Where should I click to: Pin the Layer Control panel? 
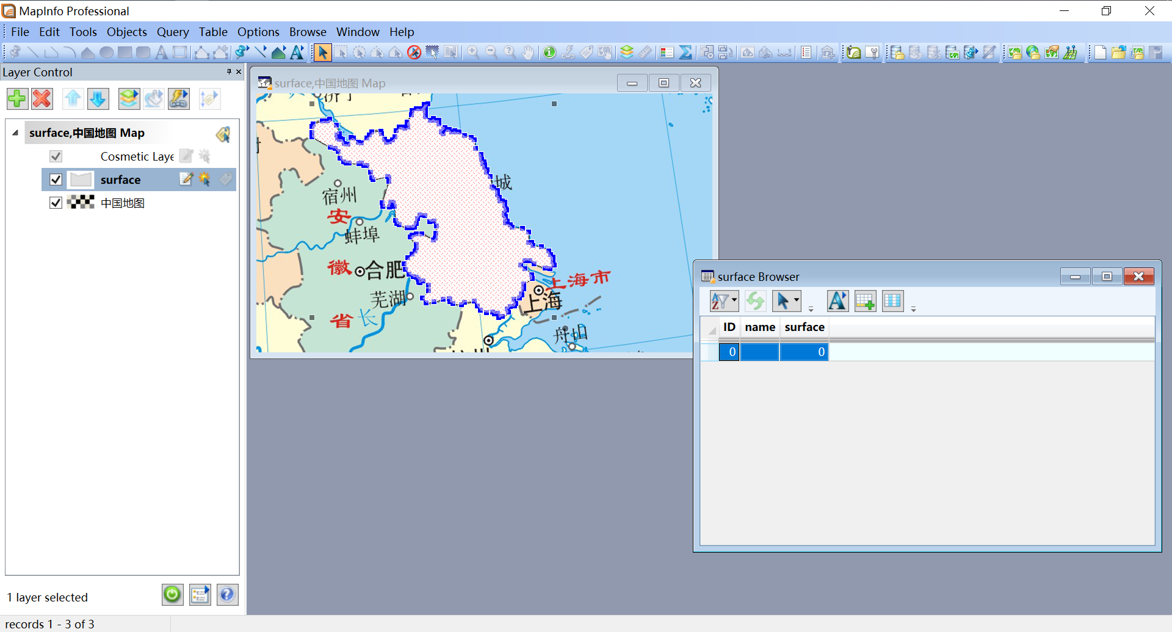pos(229,72)
